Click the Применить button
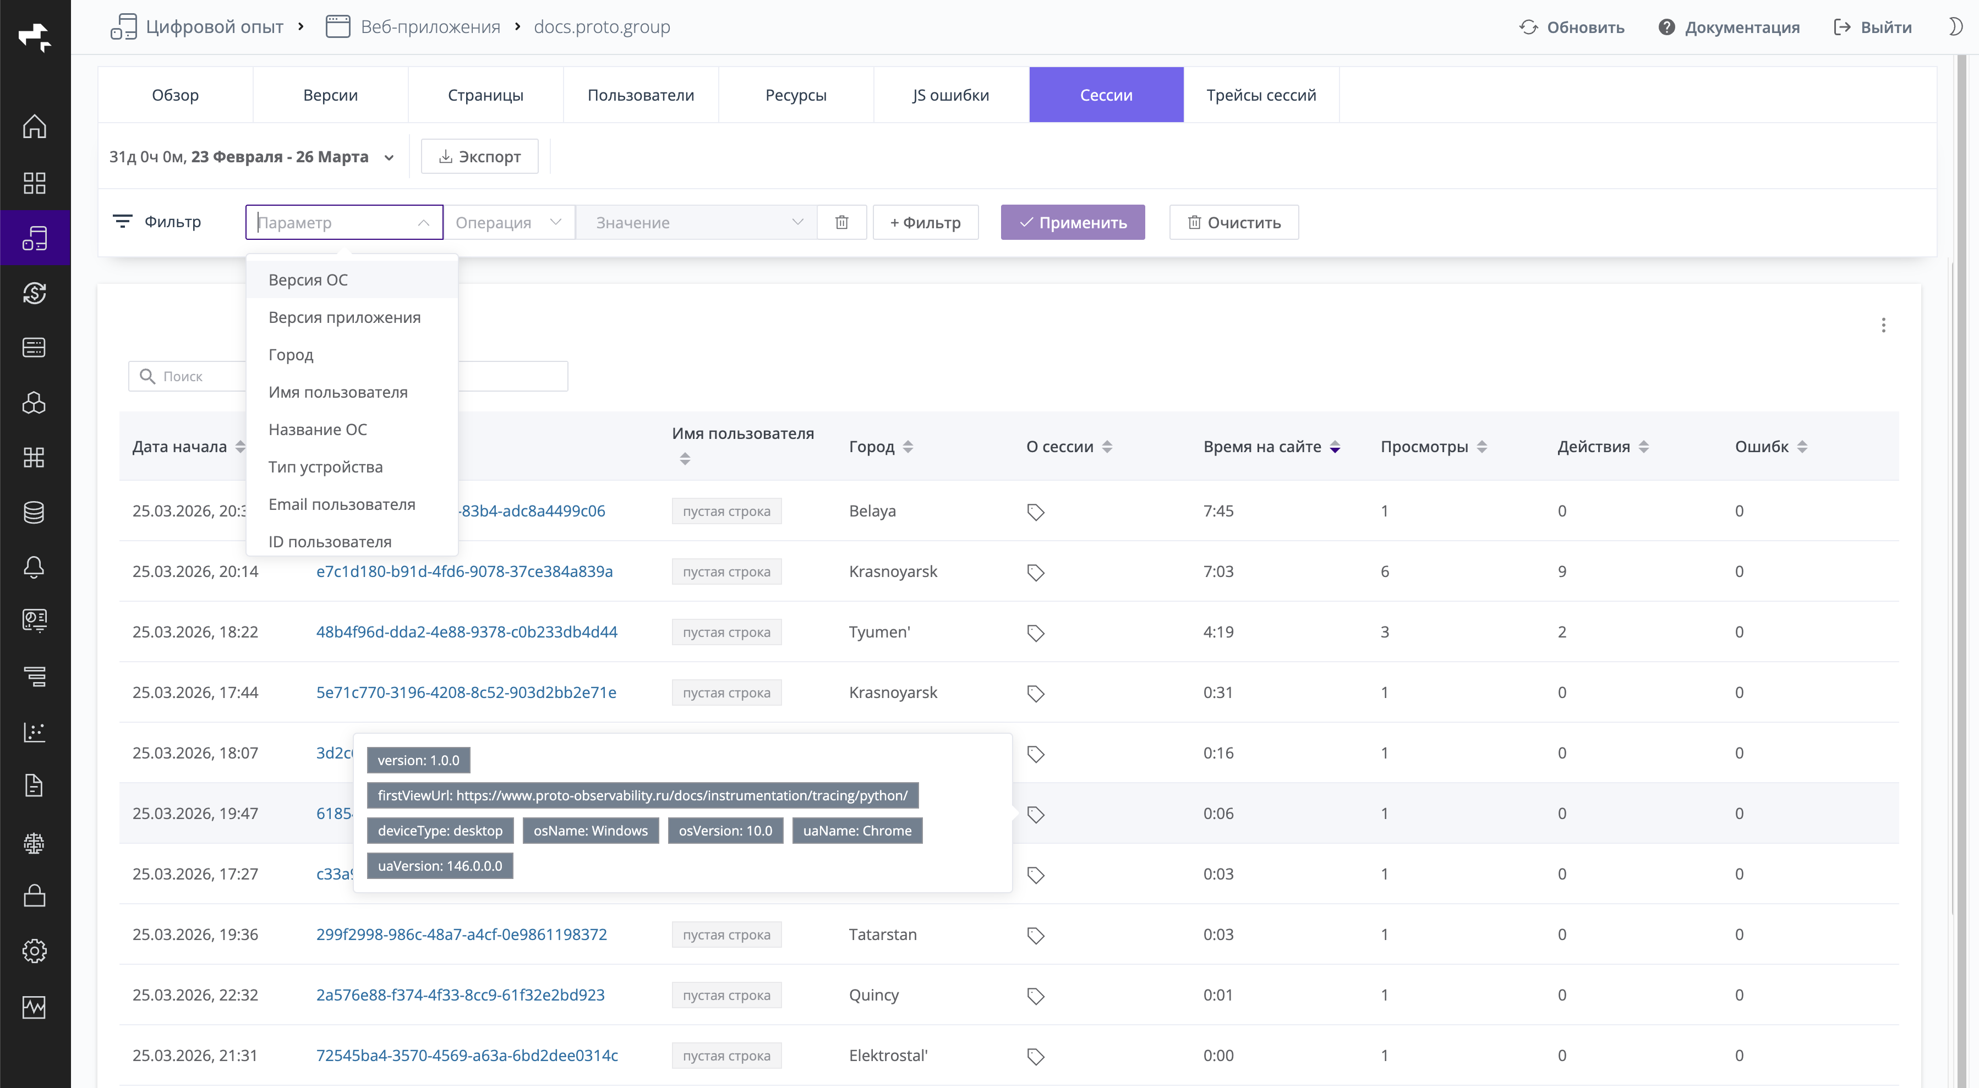This screenshot has width=1979, height=1088. pos(1073,222)
